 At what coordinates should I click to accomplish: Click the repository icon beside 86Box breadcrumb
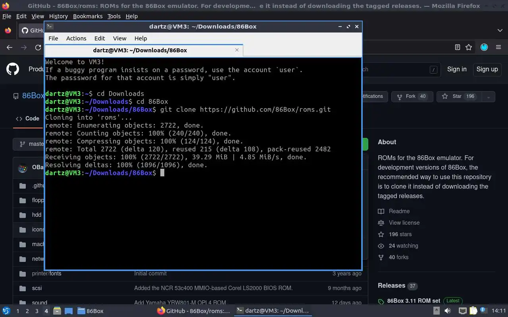point(16,96)
